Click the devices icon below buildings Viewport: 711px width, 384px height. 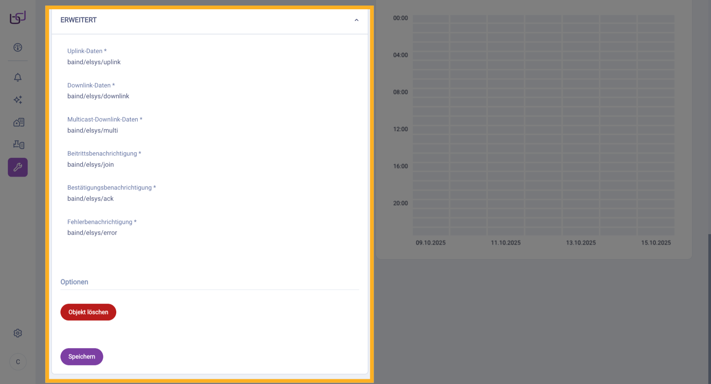click(x=19, y=144)
